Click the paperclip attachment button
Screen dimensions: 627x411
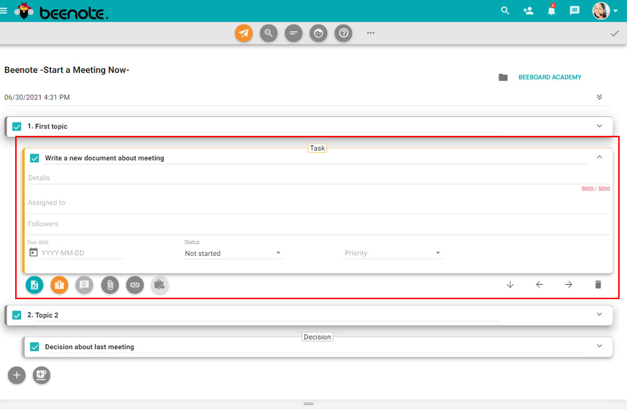[x=110, y=284]
